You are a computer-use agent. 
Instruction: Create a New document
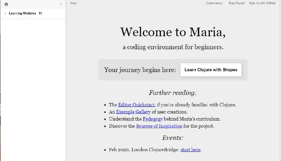[73, 3]
